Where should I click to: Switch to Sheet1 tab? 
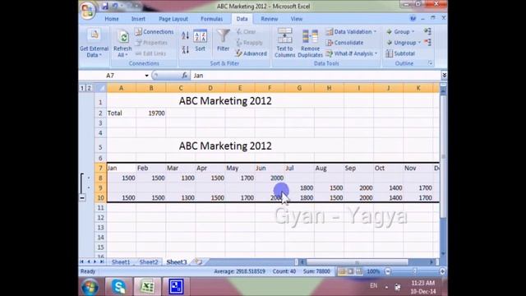(x=121, y=261)
